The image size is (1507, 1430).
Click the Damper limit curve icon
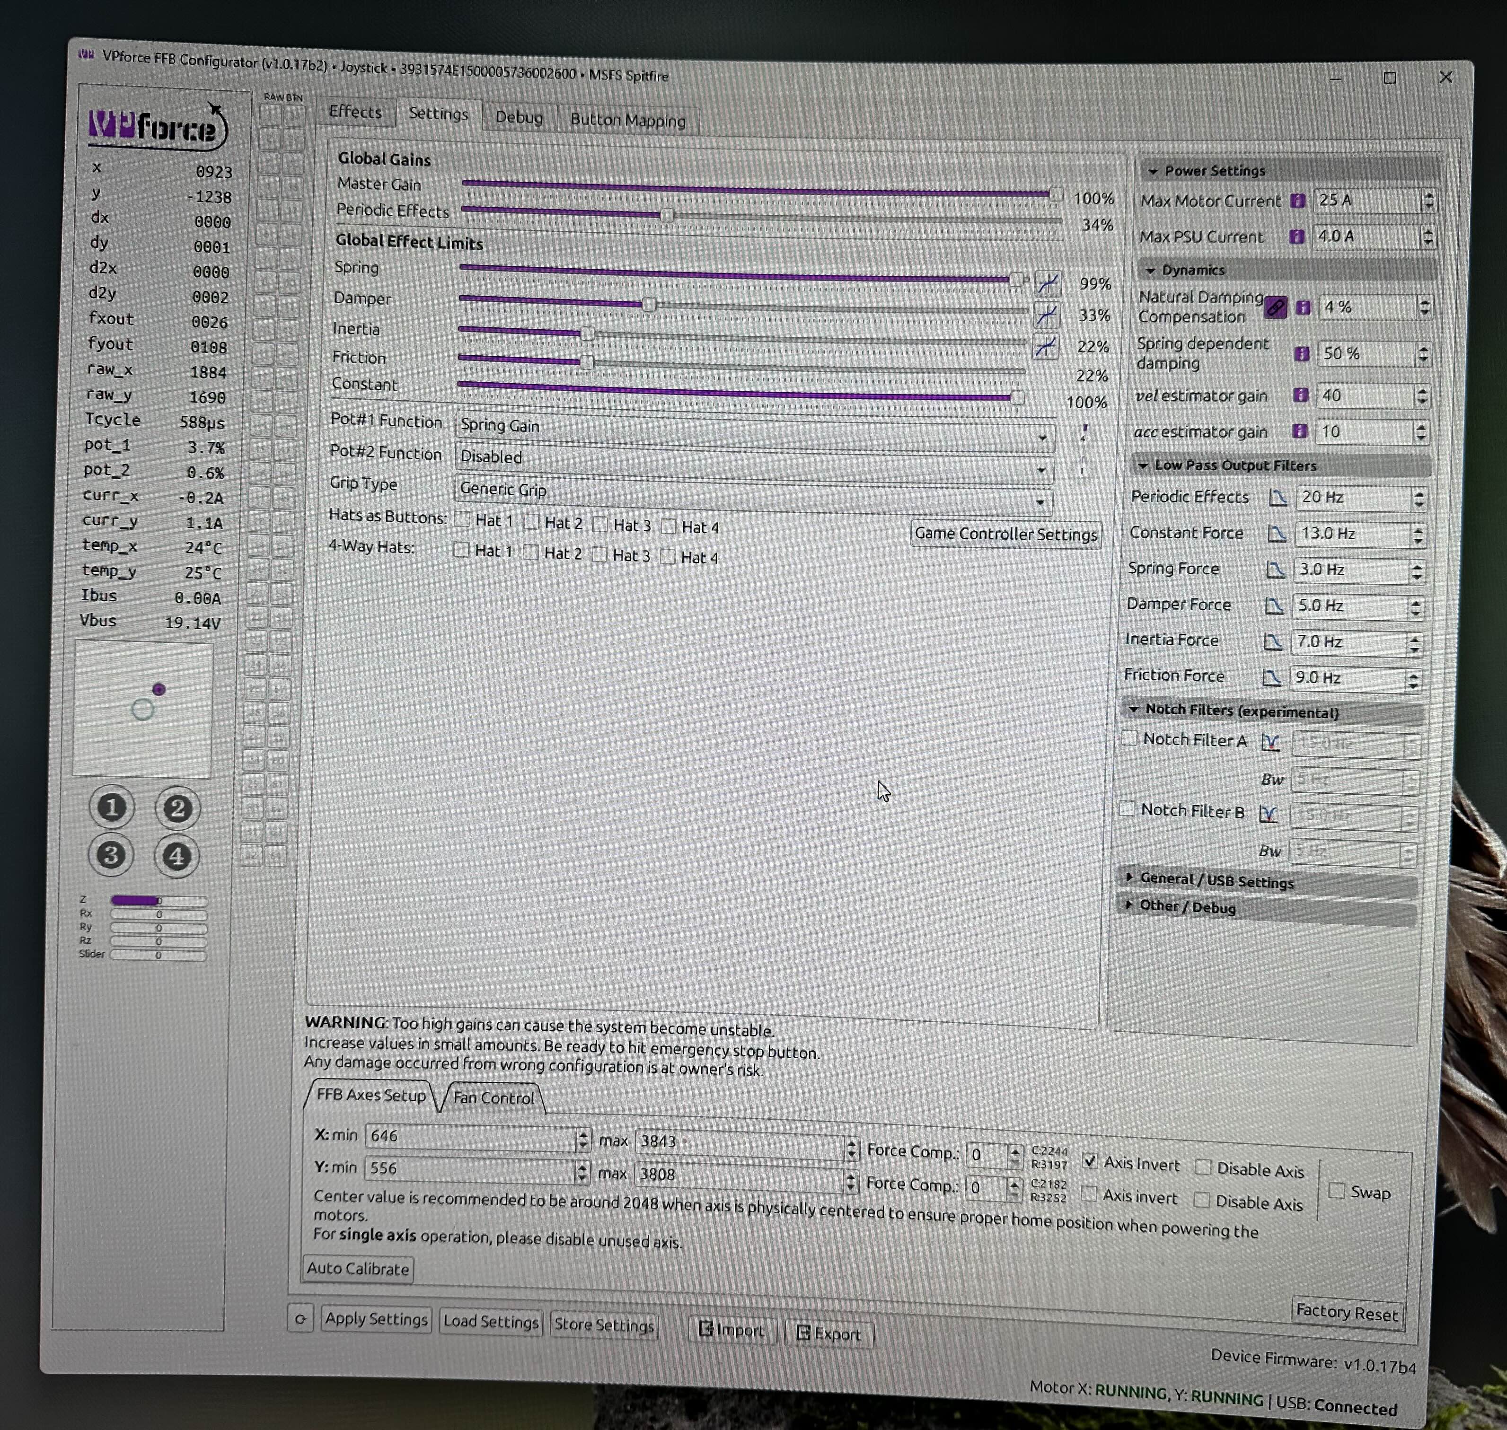pyautogui.click(x=1047, y=314)
